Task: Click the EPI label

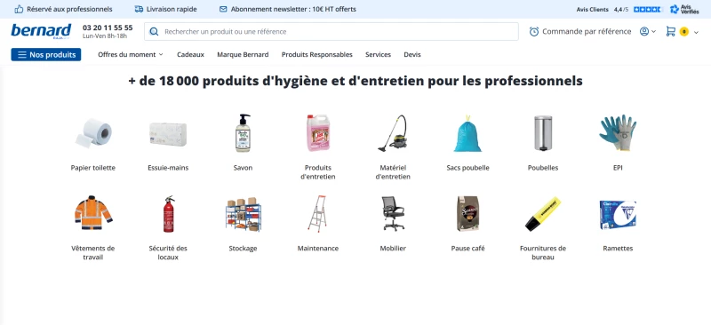Action: pos(618,168)
